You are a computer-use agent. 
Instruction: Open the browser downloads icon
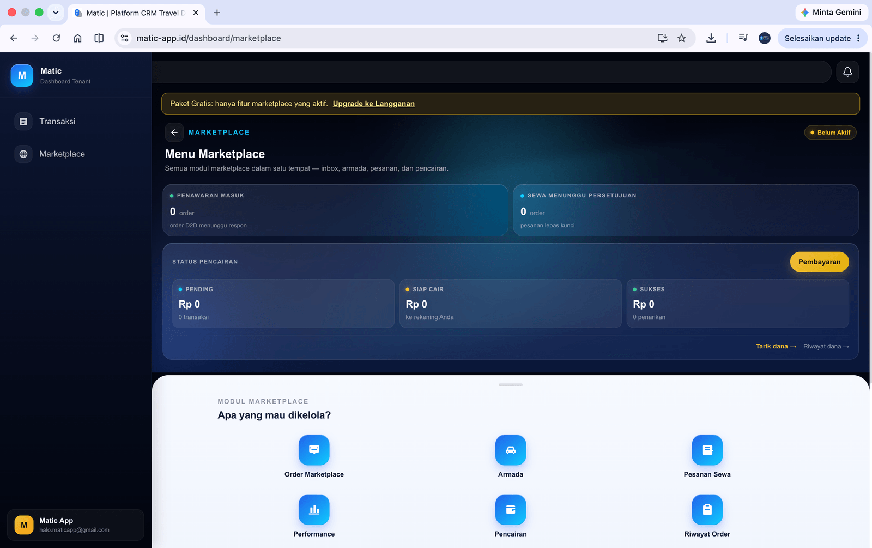[x=711, y=38]
